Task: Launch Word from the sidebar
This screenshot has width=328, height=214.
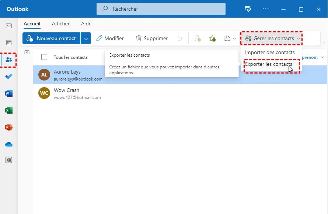Action: (x=9, y=93)
